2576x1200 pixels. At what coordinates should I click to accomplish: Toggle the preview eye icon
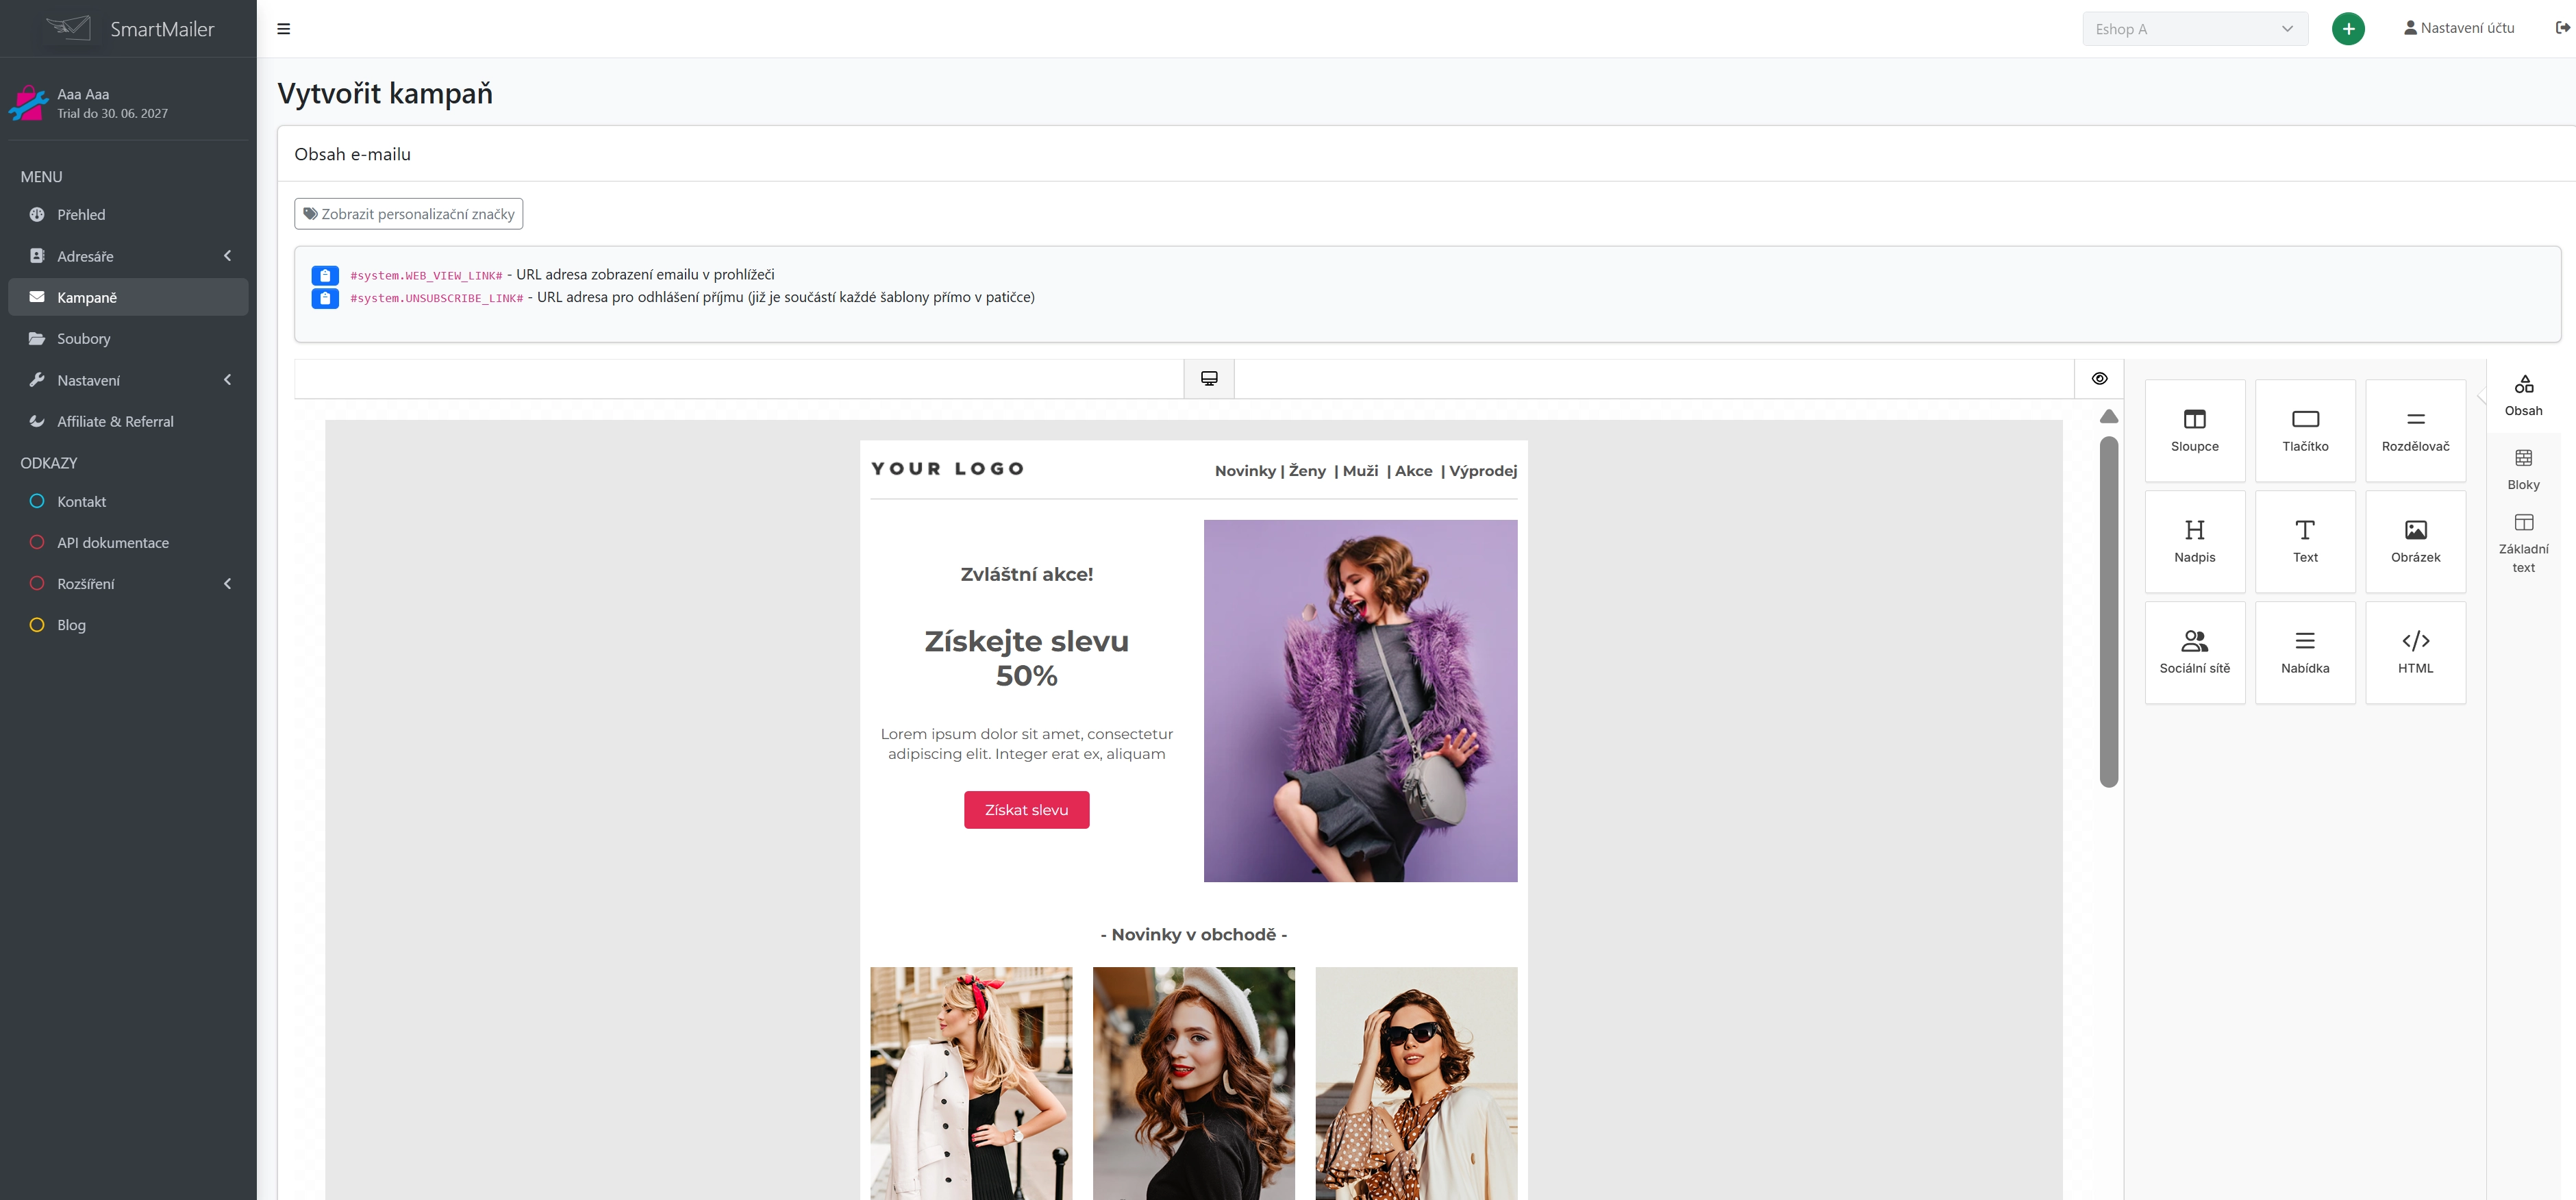[x=2099, y=379]
